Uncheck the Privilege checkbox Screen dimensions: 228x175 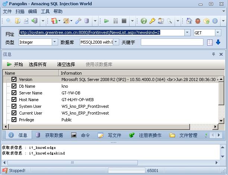click(14, 119)
